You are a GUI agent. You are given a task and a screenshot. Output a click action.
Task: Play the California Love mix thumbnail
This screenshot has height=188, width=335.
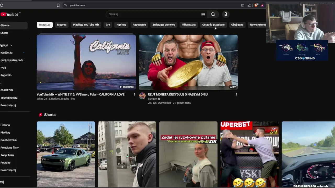tap(86, 62)
